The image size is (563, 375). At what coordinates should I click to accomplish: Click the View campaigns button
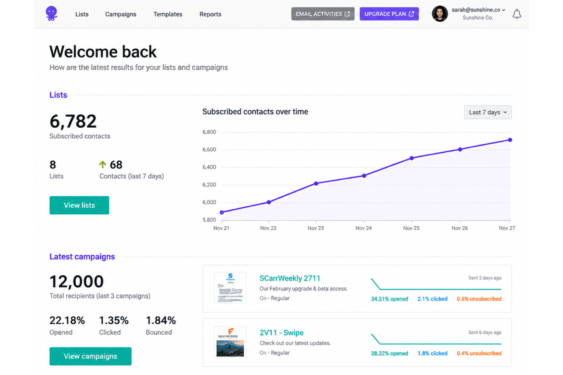click(x=91, y=356)
